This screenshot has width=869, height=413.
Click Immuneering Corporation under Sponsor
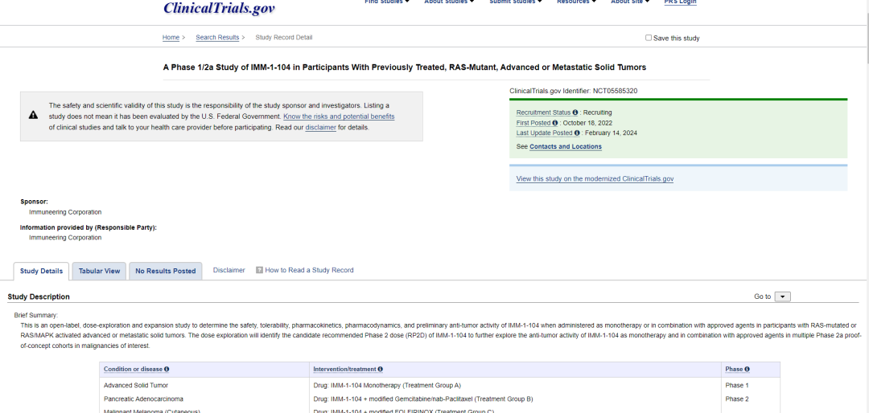(x=65, y=212)
